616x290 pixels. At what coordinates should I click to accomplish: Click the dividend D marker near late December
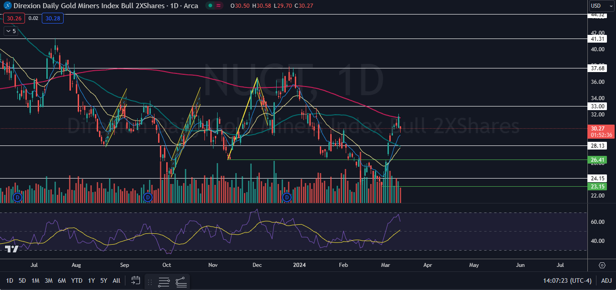(x=287, y=198)
